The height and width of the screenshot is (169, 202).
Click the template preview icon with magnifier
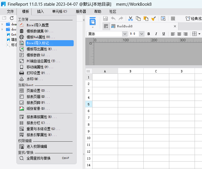coord(163,19)
